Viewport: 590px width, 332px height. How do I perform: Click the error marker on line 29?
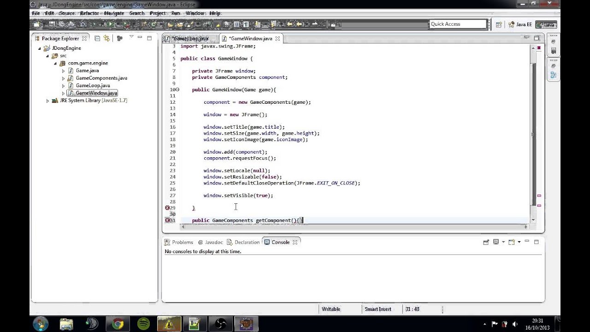(167, 208)
